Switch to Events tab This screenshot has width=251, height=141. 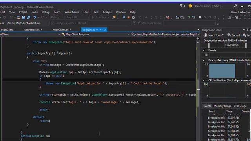(x=207, y=106)
